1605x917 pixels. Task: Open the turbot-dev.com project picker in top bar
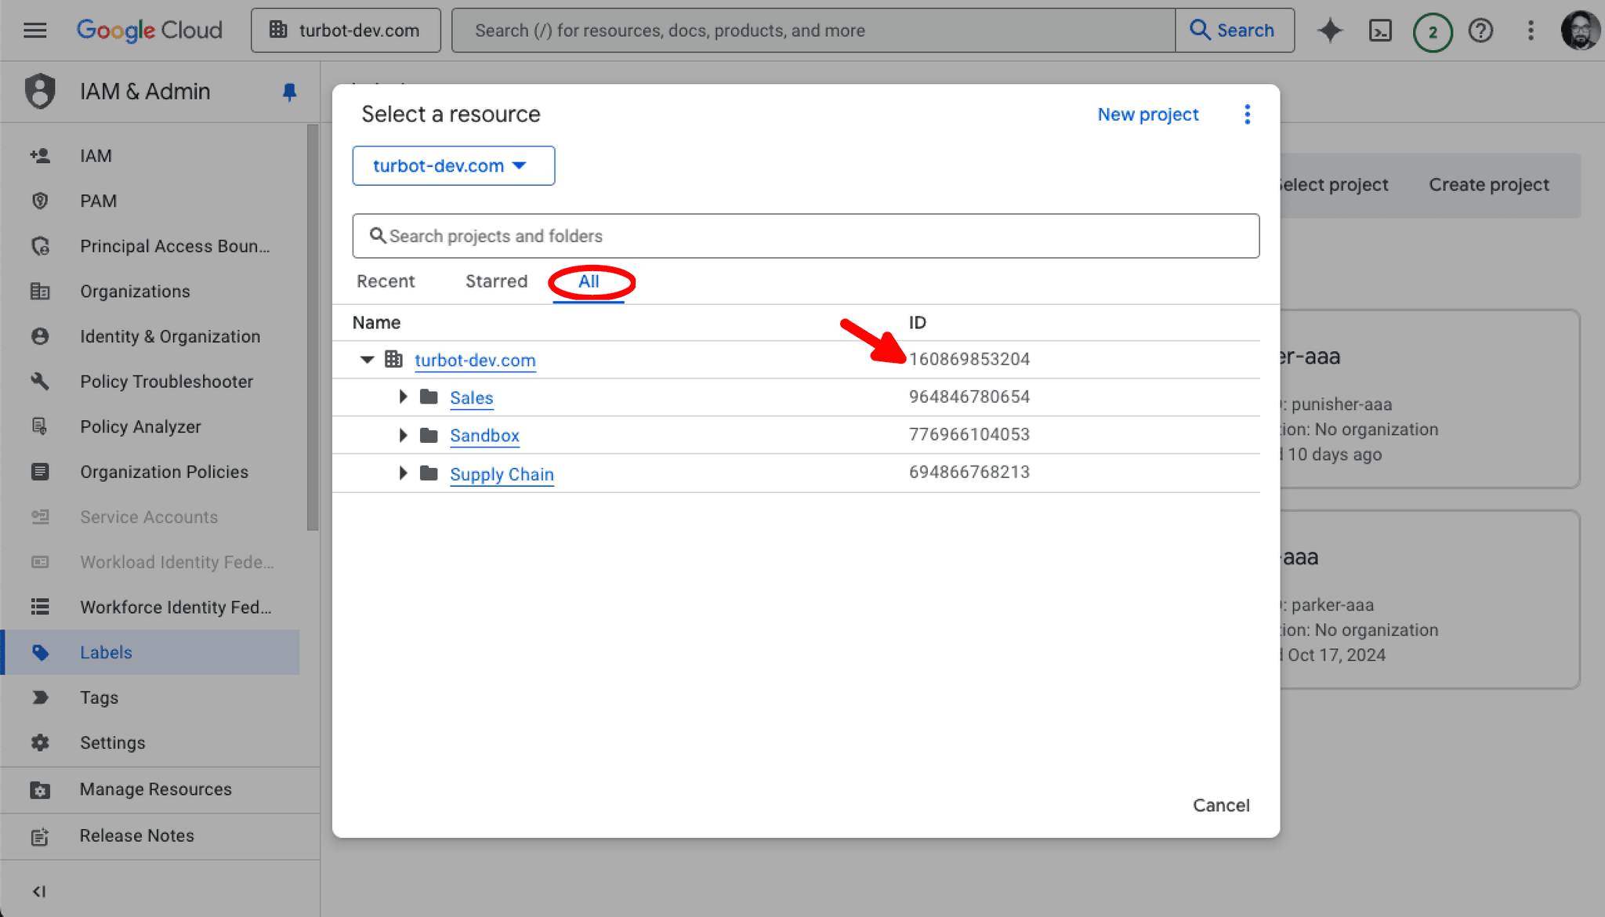[346, 31]
